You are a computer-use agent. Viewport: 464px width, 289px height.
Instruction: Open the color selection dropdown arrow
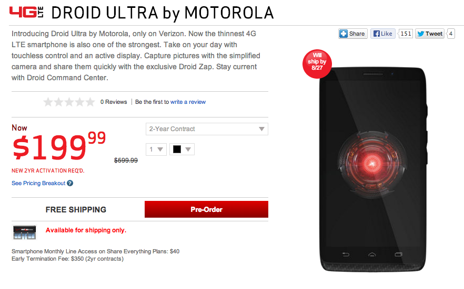pyautogui.click(x=188, y=149)
